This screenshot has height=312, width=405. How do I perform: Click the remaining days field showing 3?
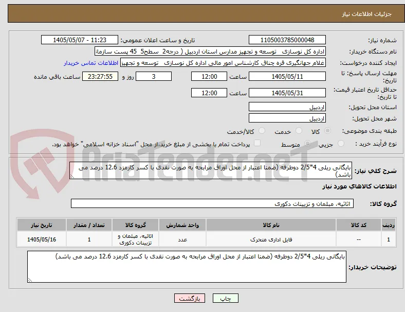154,76
